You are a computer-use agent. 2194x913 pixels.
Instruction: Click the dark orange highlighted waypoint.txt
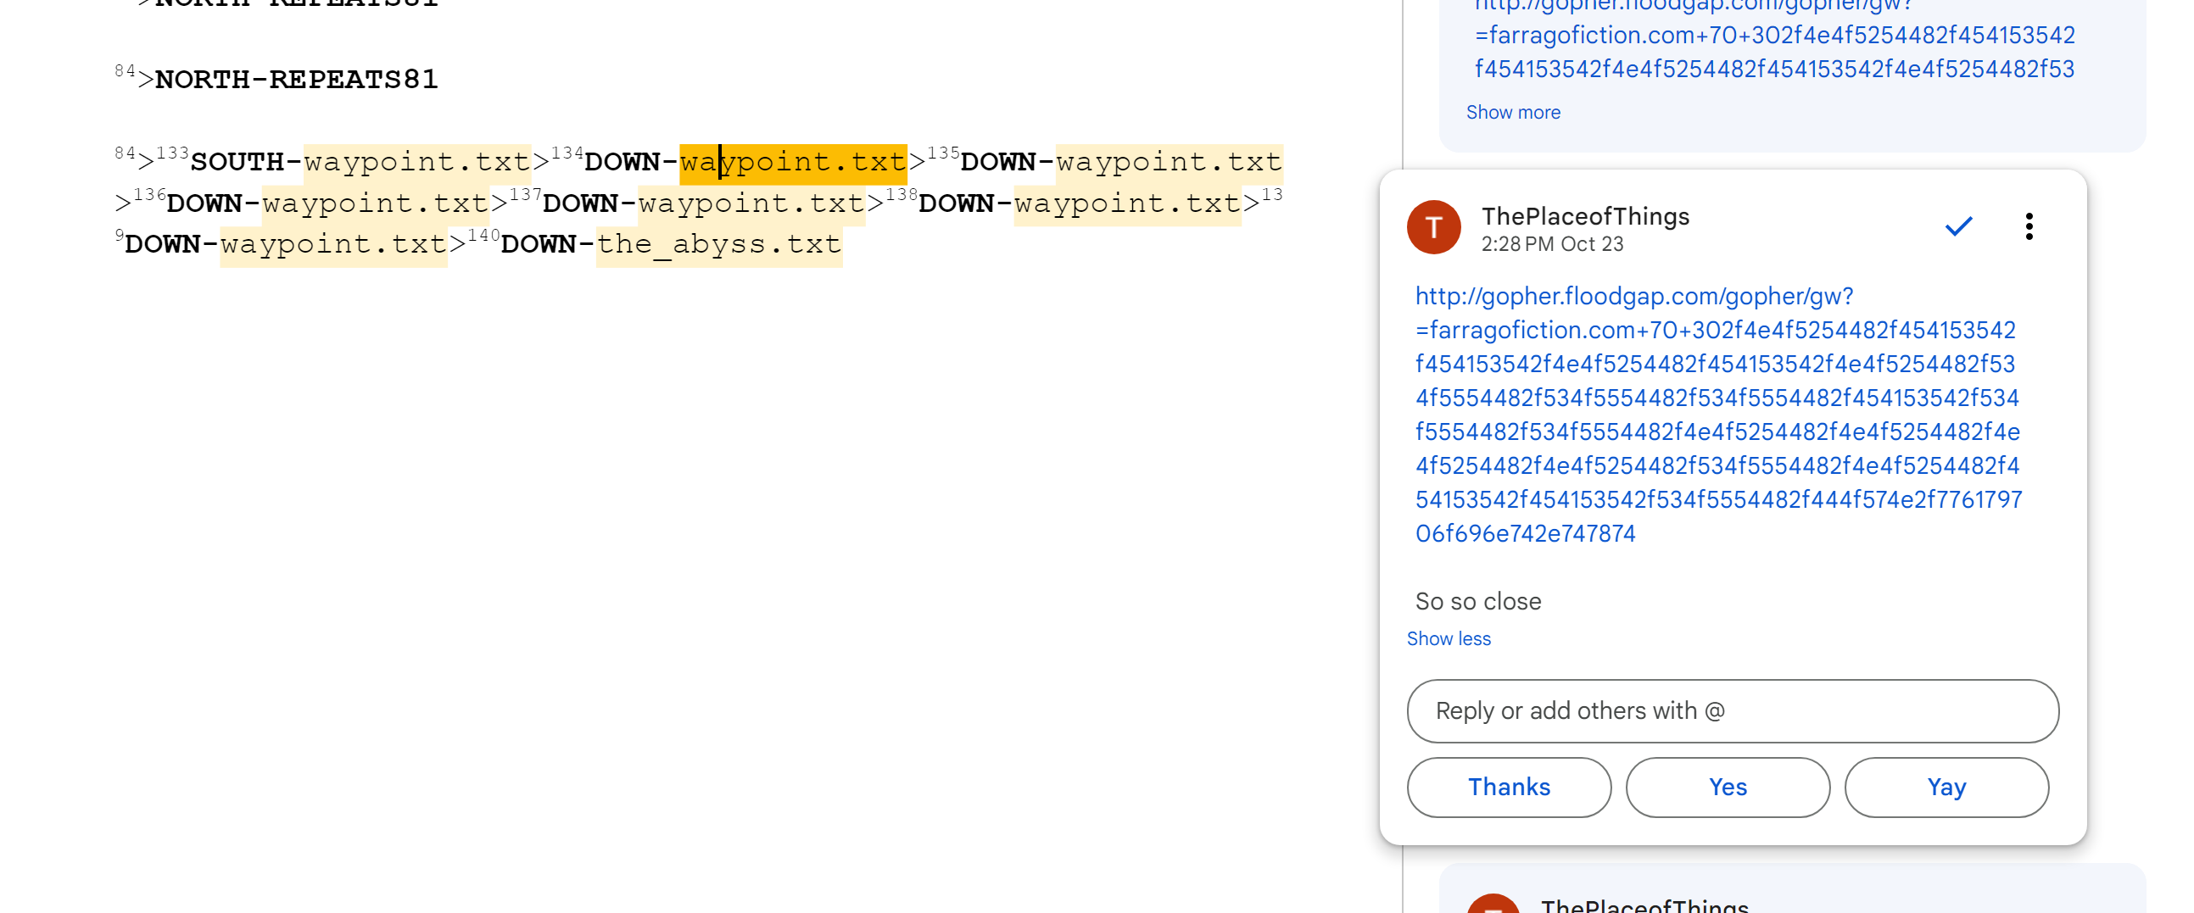click(793, 162)
